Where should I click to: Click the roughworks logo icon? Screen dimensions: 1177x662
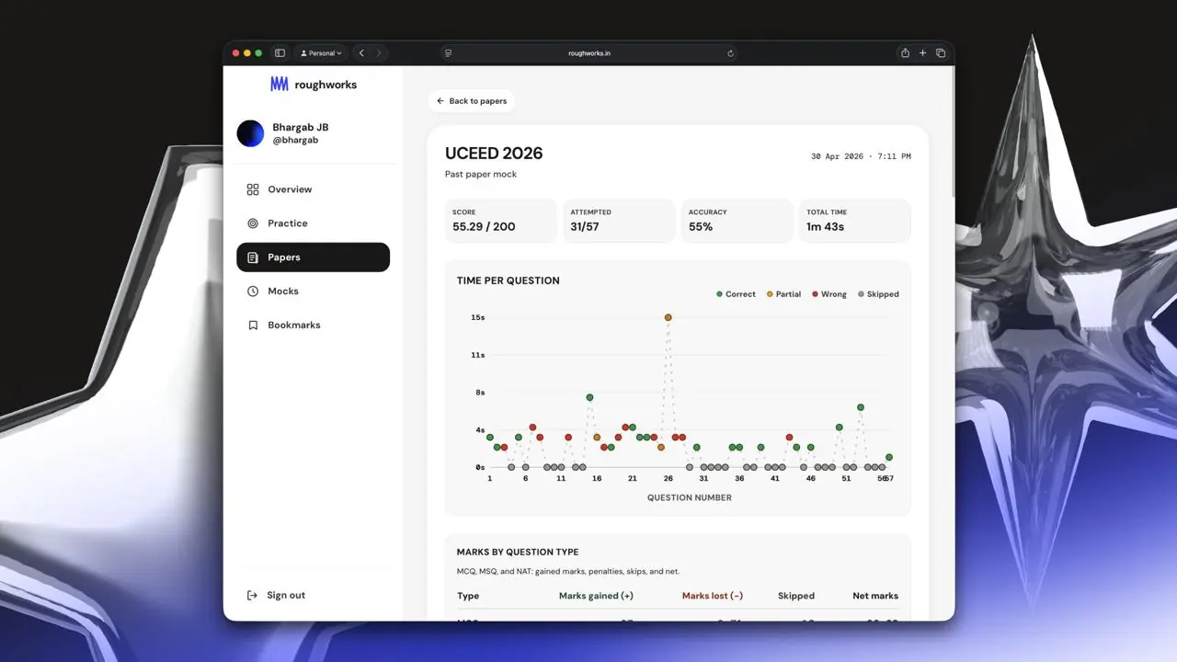point(280,84)
